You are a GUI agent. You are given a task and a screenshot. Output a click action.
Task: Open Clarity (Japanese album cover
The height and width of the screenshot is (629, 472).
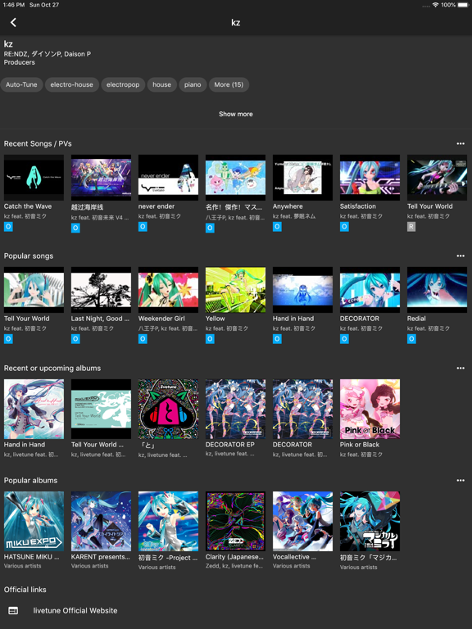pyautogui.click(x=235, y=522)
